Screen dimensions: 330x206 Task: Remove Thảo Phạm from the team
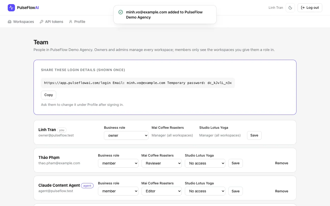click(x=282, y=163)
